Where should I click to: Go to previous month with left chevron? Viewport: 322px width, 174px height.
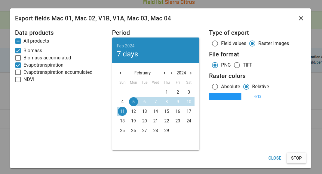click(x=121, y=73)
